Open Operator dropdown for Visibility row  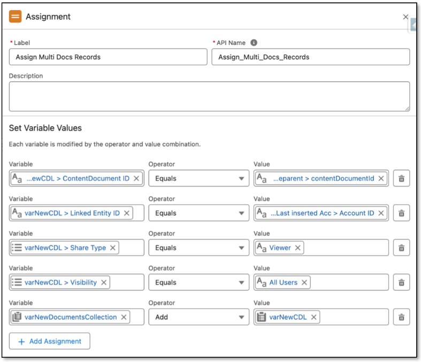(198, 282)
